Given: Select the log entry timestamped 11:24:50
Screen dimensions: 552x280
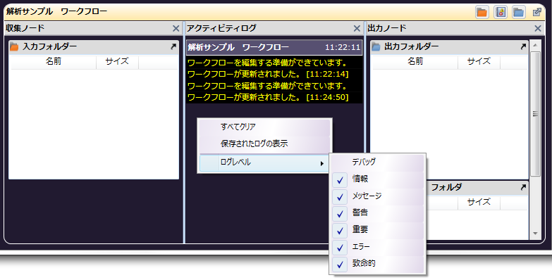Looking at the screenshot, I should point(274,97).
